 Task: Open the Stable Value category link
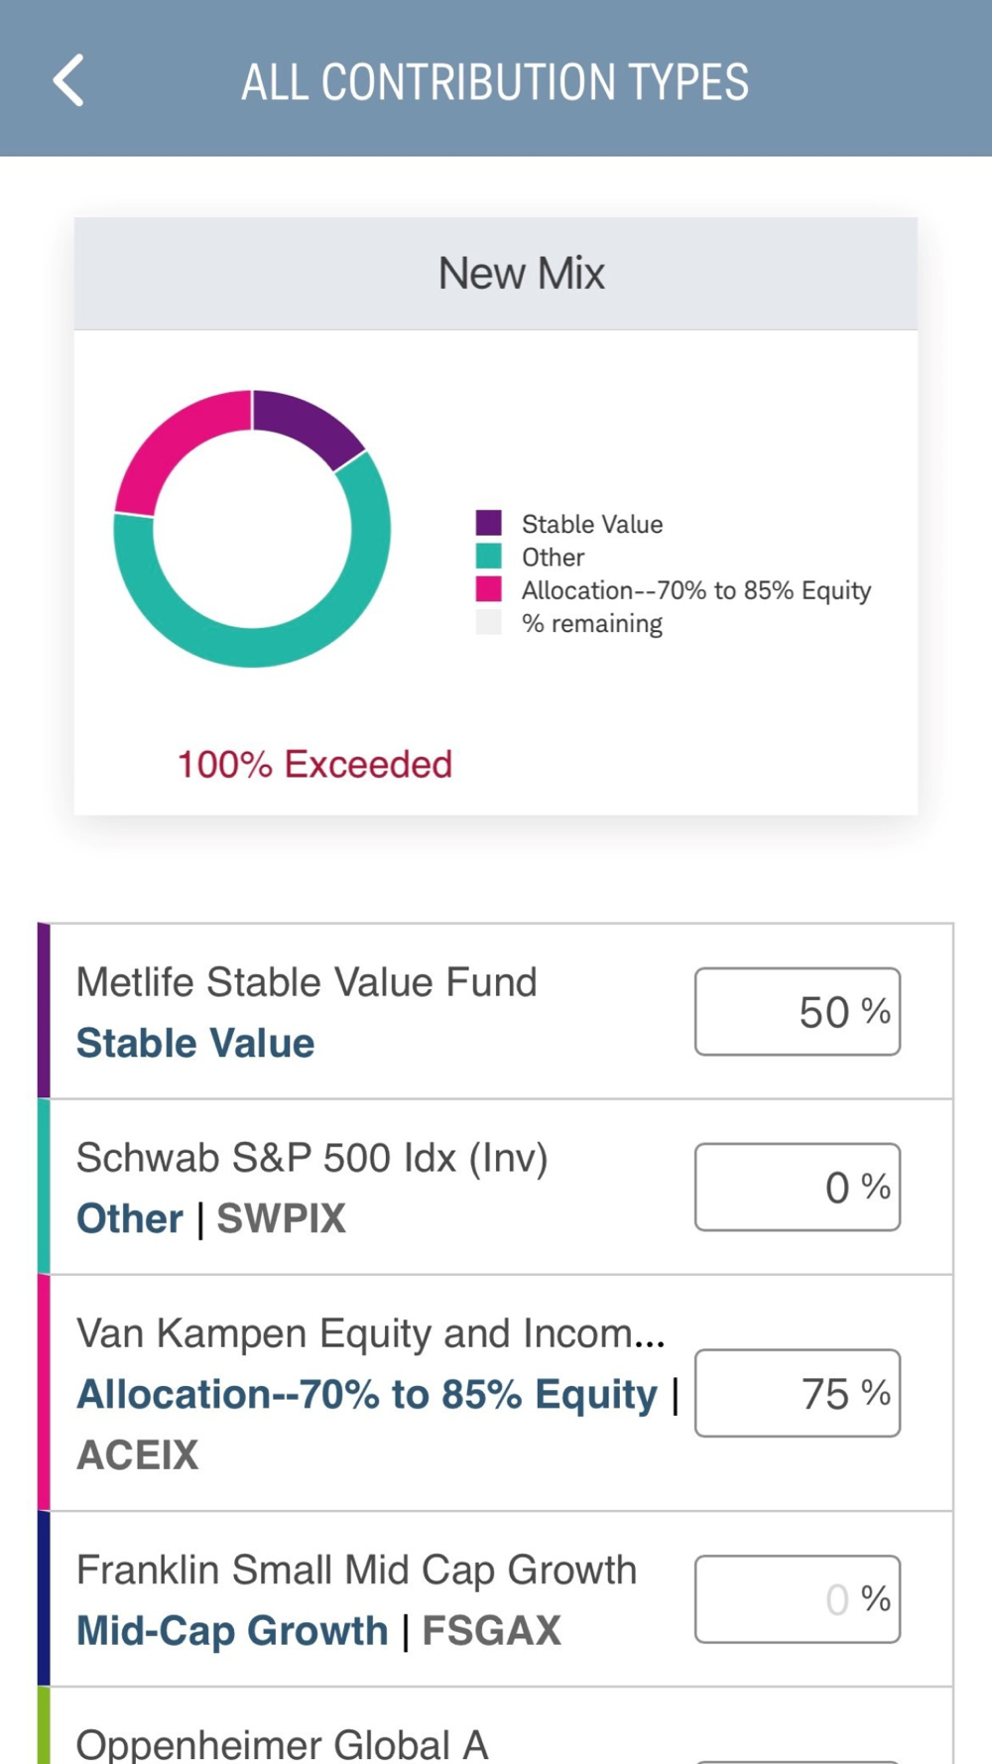pos(195,1044)
